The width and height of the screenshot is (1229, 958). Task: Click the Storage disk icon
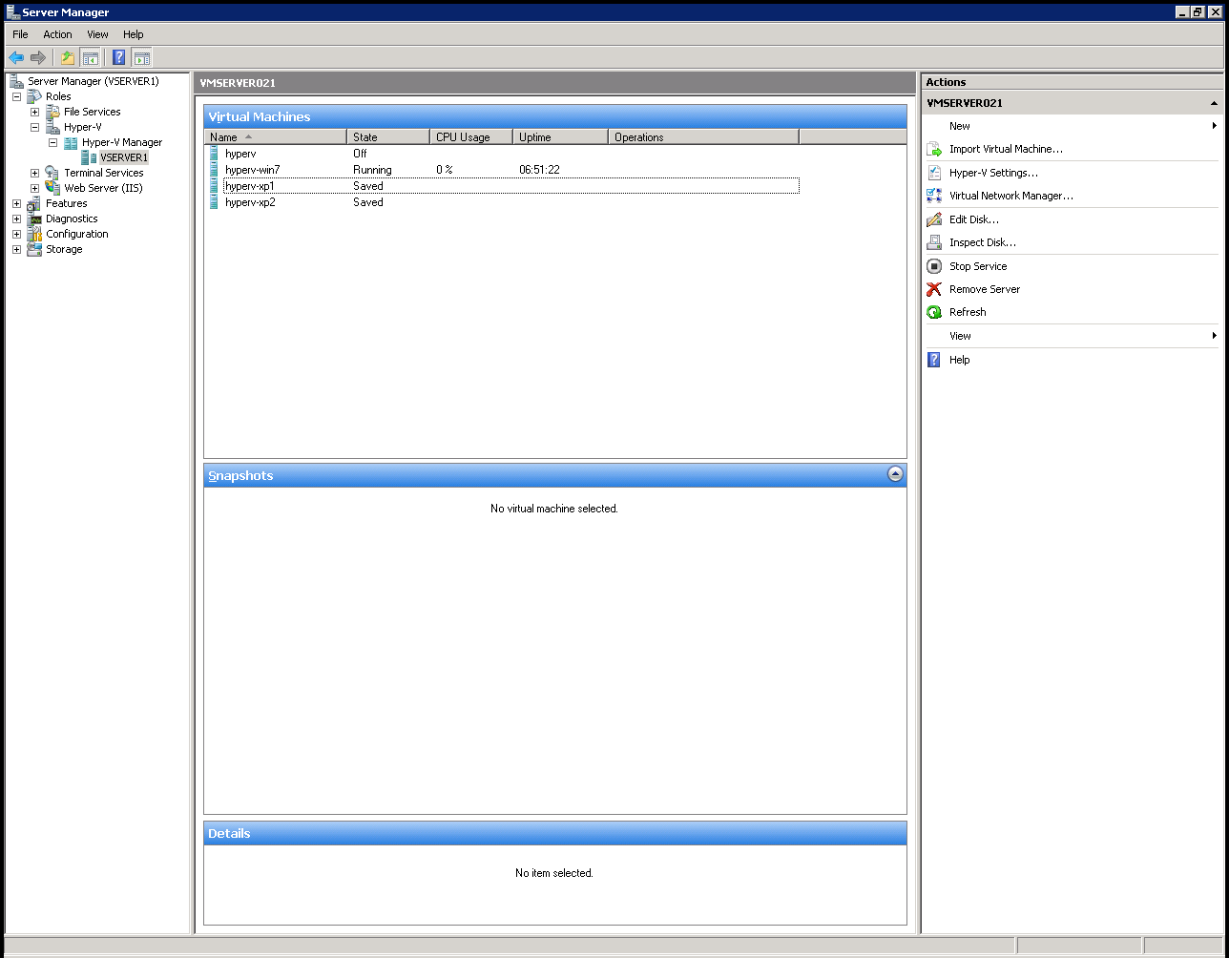(x=34, y=249)
